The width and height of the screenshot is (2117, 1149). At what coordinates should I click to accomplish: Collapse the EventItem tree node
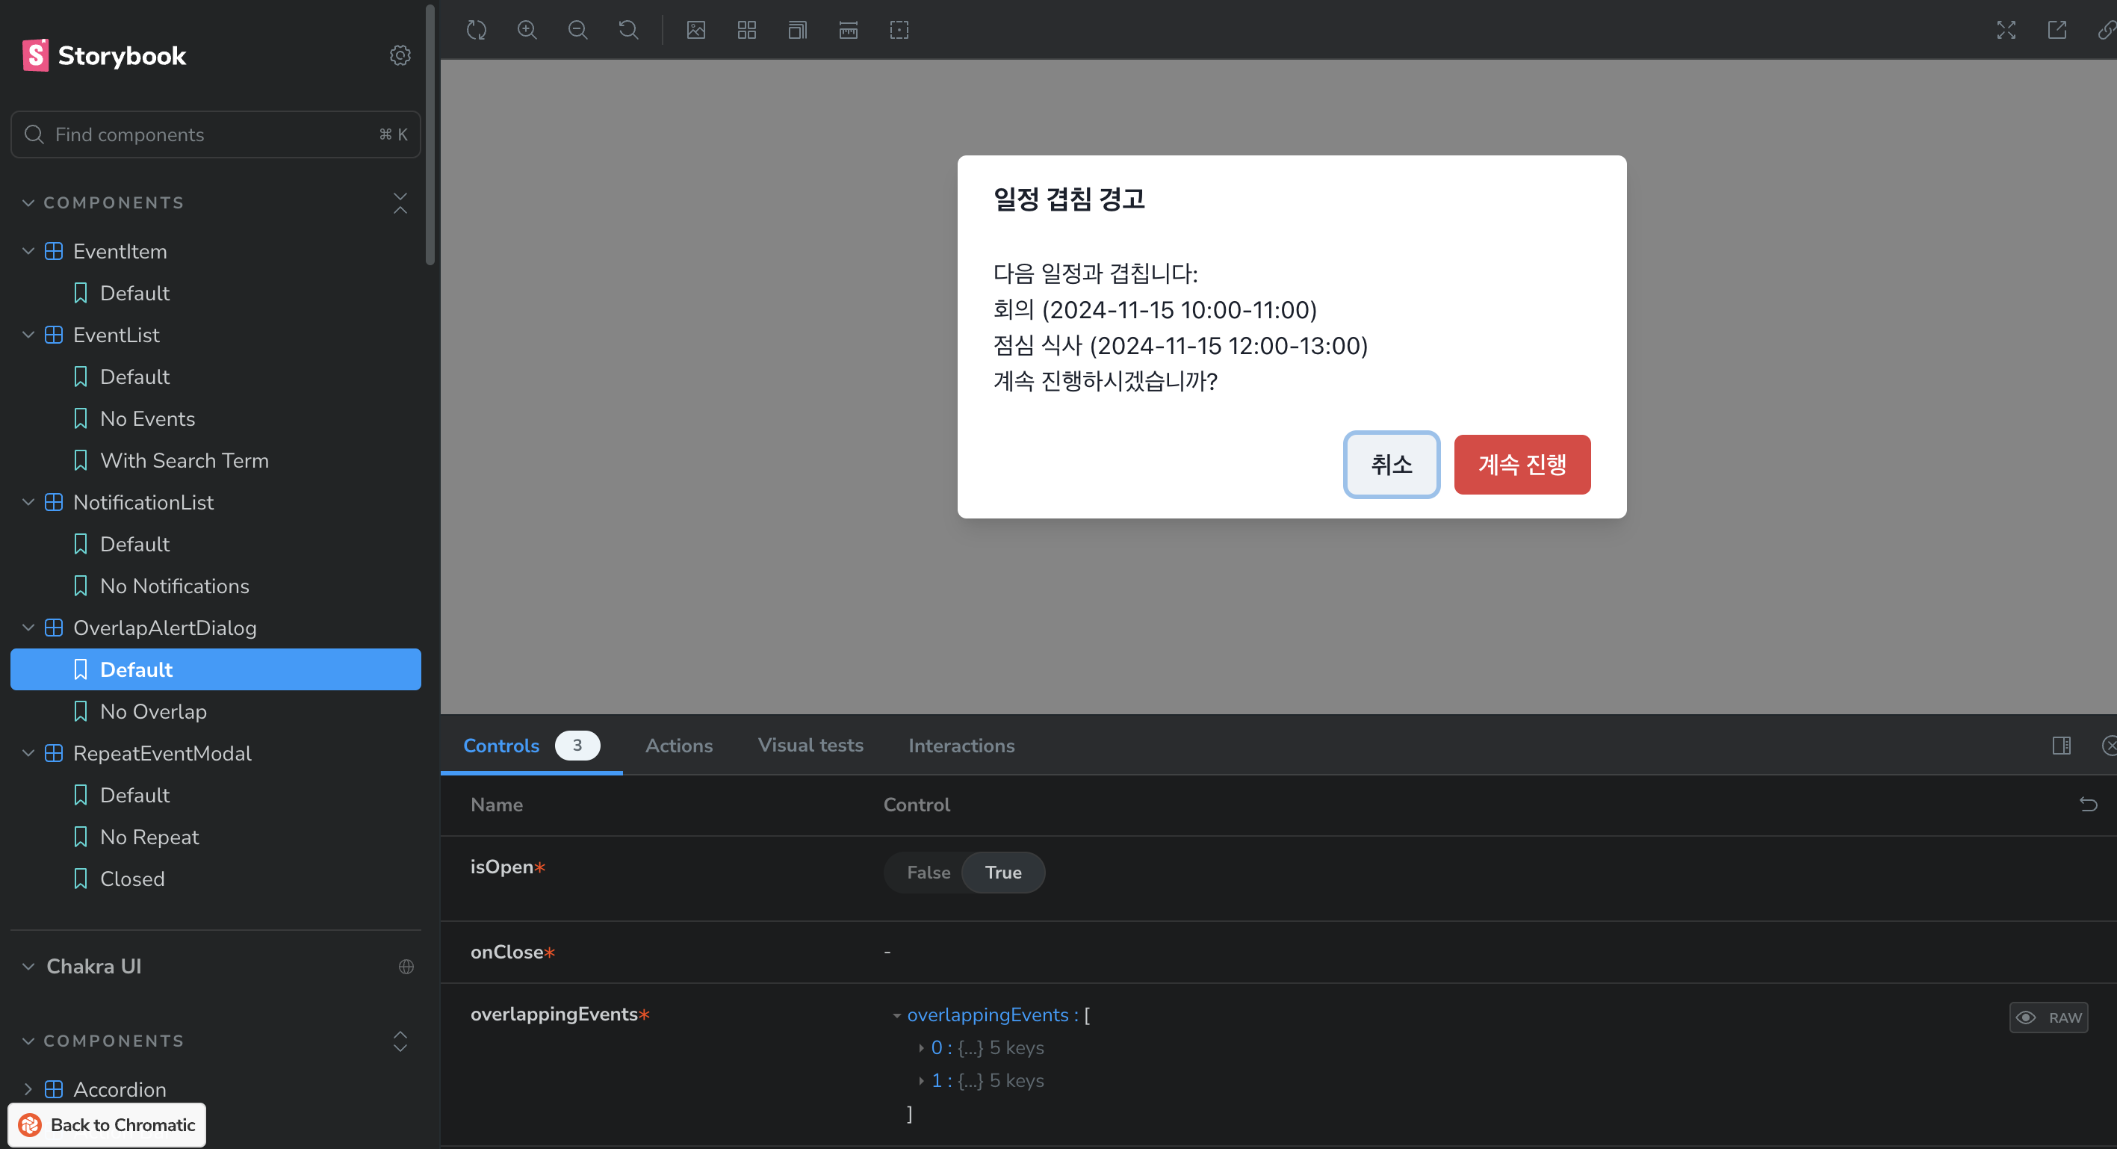tap(28, 252)
